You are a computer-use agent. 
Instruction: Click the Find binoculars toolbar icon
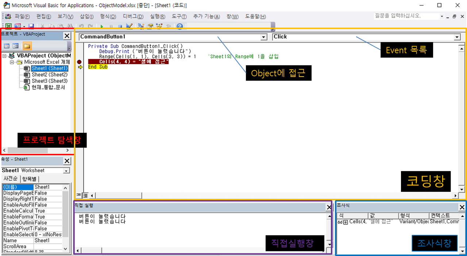(69, 26)
